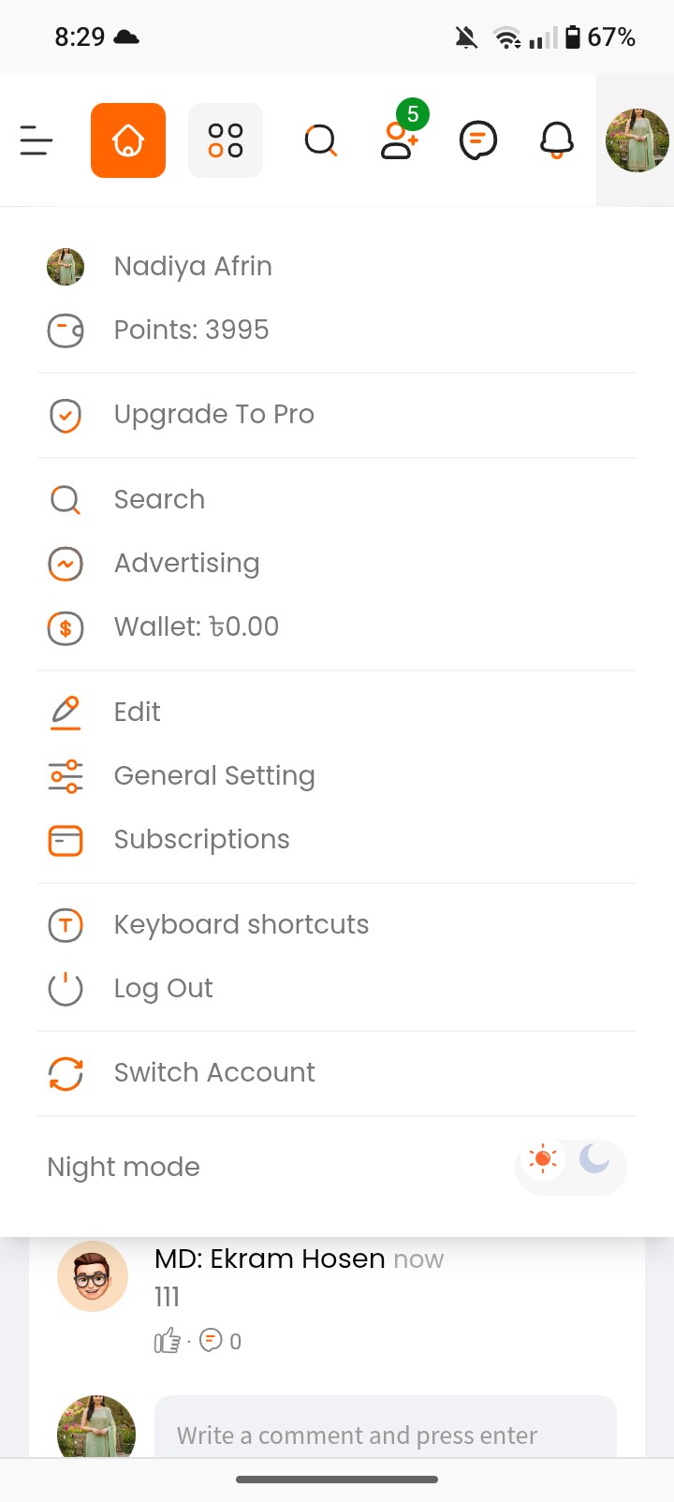Open friend requests icon with badge 5
The width and height of the screenshot is (674, 1502).
(x=400, y=140)
